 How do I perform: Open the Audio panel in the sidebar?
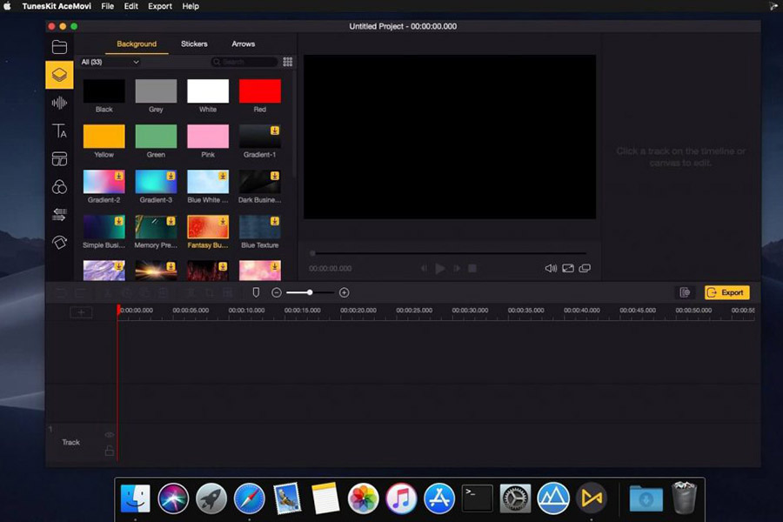pyautogui.click(x=59, y=103)
